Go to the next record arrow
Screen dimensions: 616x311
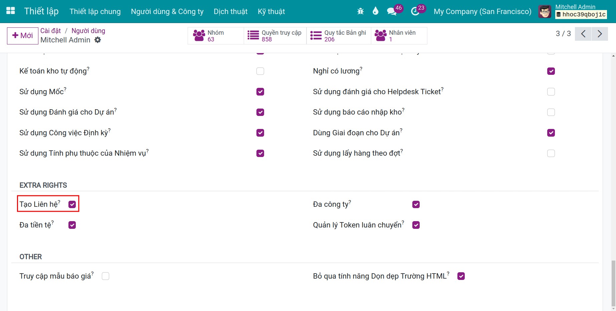tap(600, 34)
